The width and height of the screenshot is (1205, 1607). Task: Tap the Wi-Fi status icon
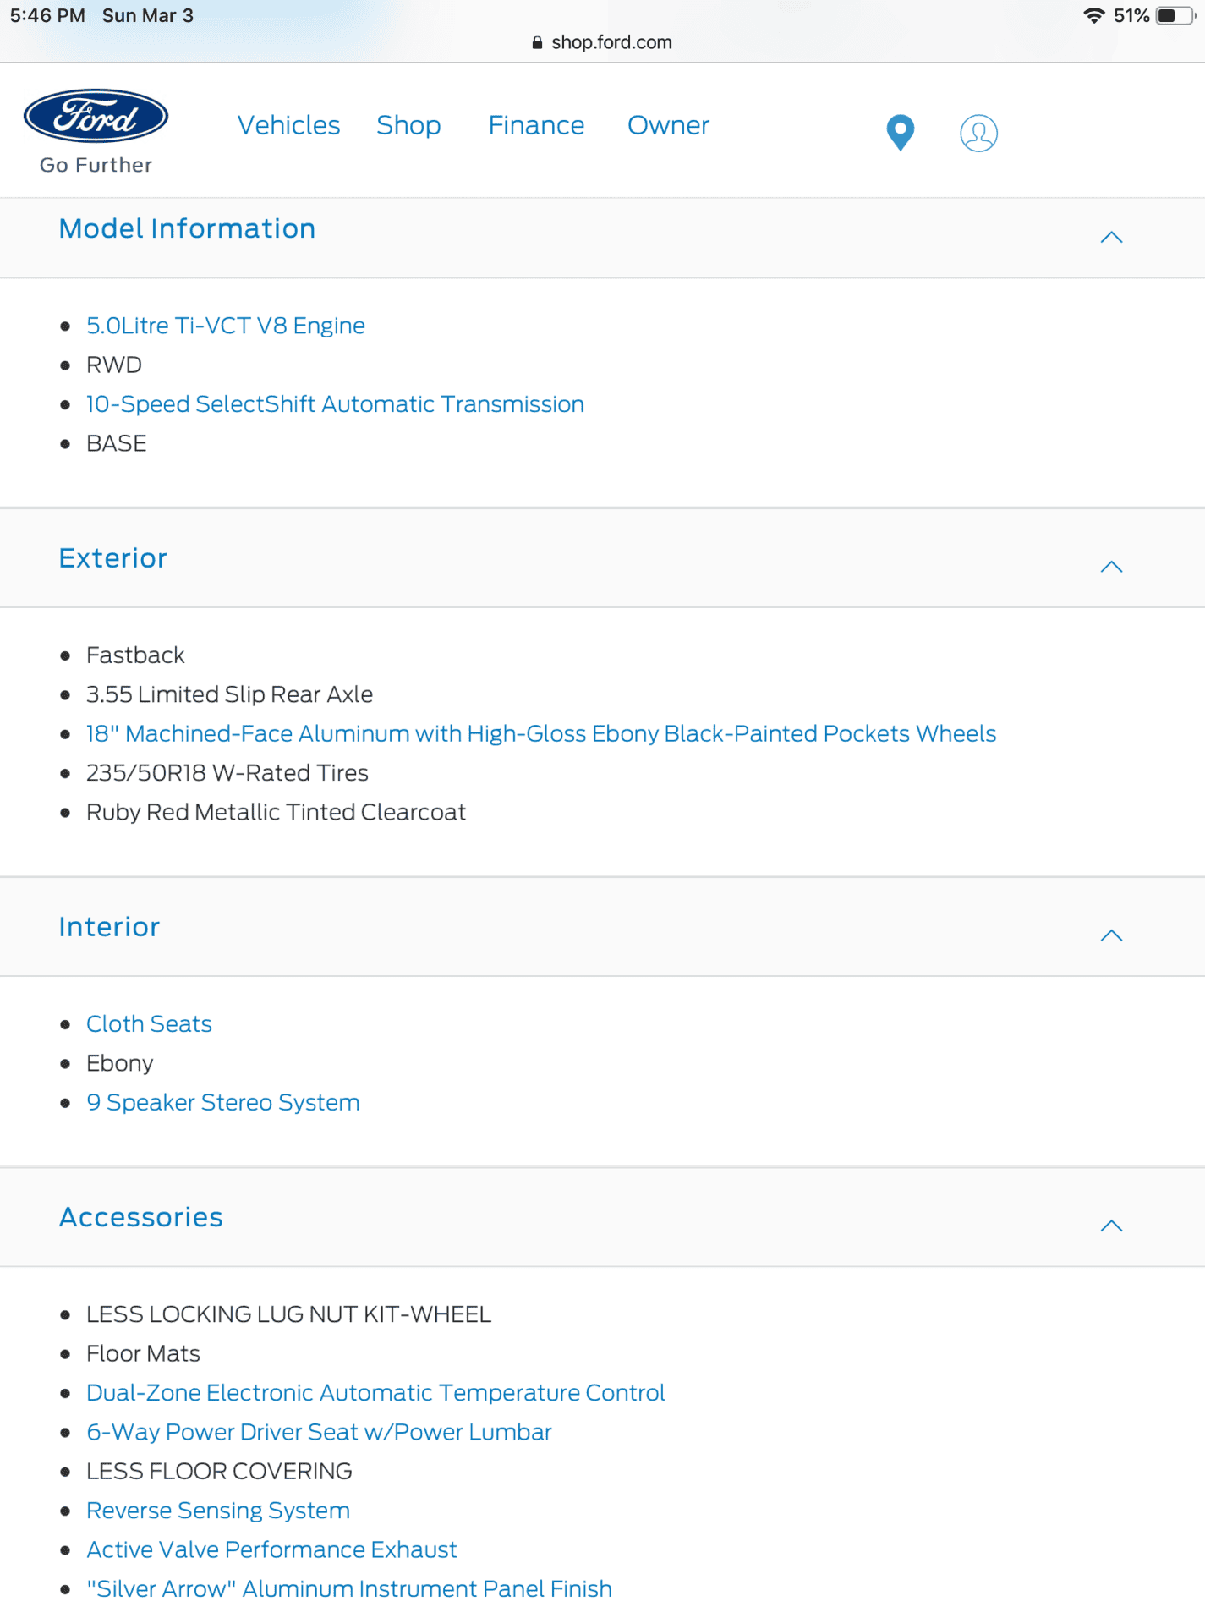(1093, 15)
